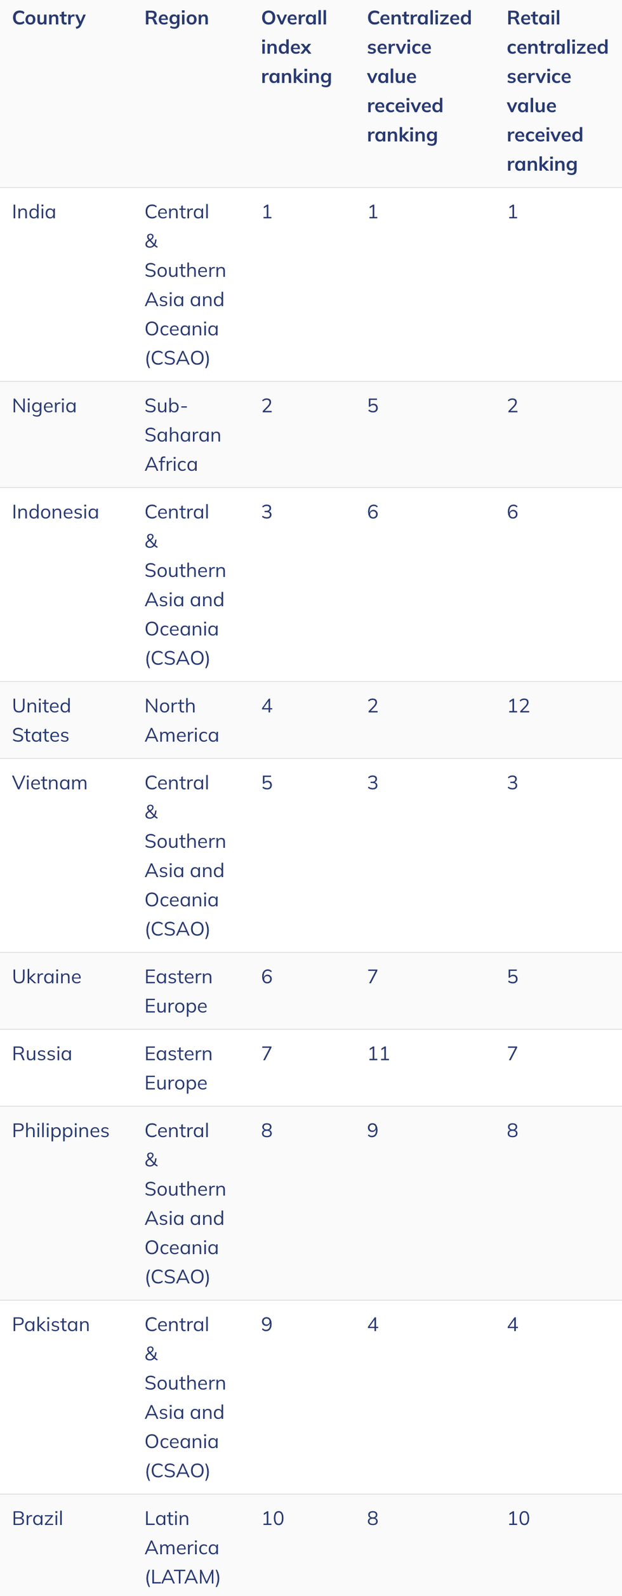Select Russia's centralized ranking value 11
This screenshot has height=1596, width=622.
(x=378, y=1054)
